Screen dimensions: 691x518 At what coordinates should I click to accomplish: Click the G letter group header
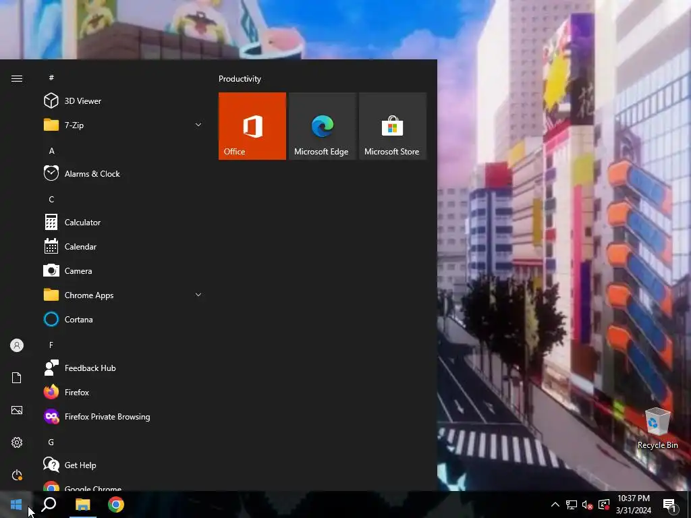(x=51, y=442)
